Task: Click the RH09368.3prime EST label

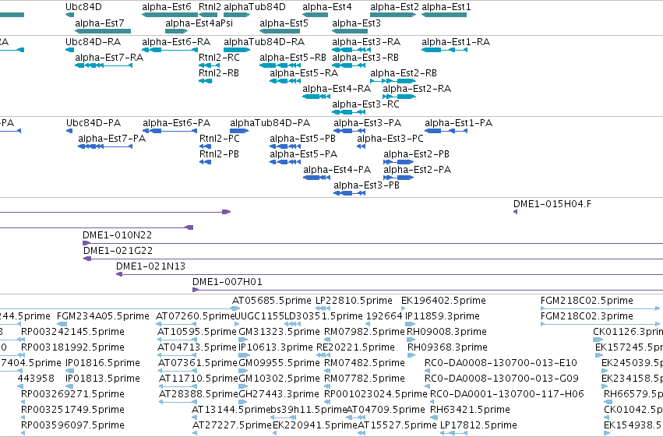Action: click(x=447, y=347)
